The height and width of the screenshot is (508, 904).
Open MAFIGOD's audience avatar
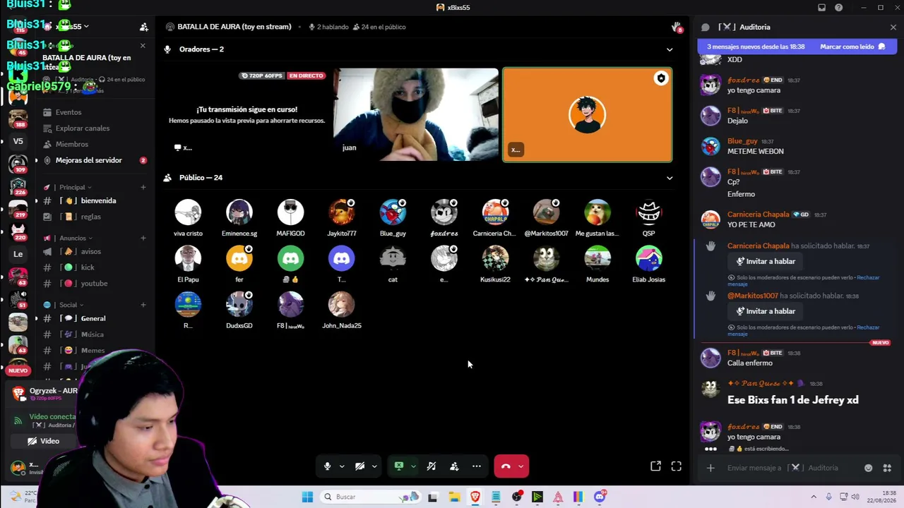[290, 212]
